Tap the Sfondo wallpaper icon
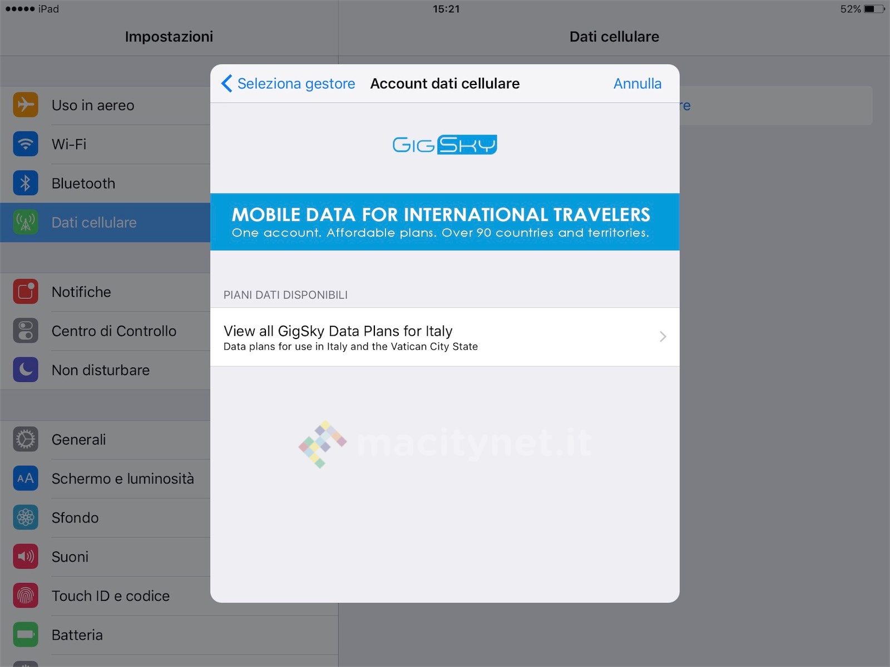The width and height of the screenshot is (890, 667). 26,517
